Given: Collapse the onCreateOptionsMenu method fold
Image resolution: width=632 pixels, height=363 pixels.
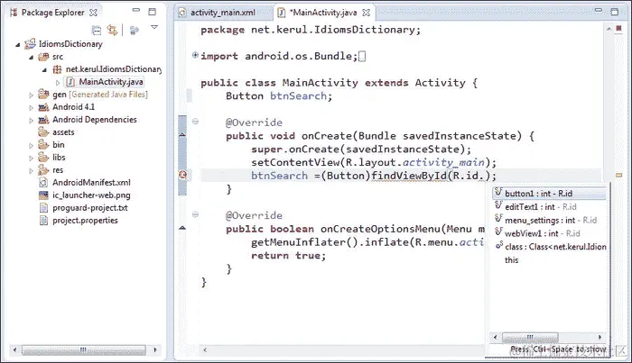Looking at the screenshot, I should pyautogui.click(x=195, y=214).
